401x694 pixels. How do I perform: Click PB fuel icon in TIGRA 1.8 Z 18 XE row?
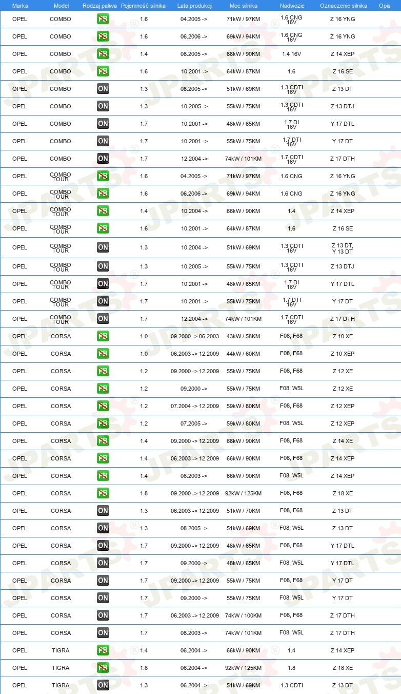coord(103,668)
